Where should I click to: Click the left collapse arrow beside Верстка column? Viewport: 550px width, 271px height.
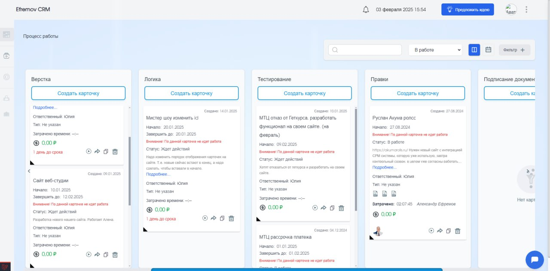pyautogui.click(x=29, y=171)
